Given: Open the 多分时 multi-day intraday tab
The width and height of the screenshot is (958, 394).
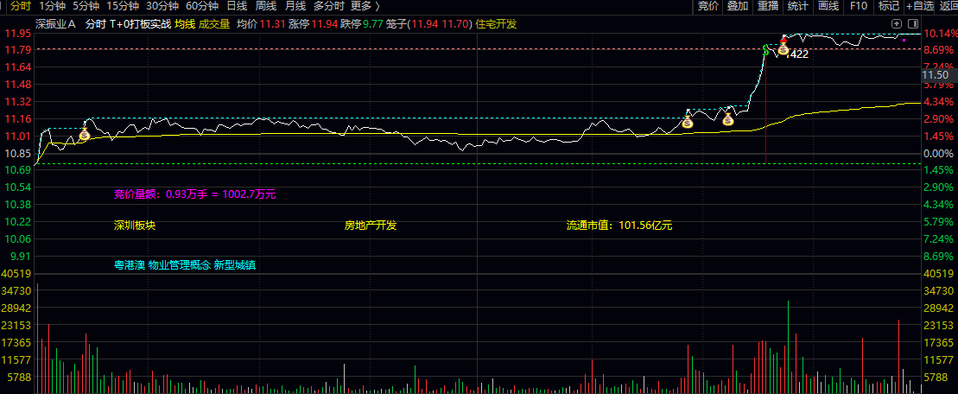Looking at the screenshot, I should coord(329,6).
